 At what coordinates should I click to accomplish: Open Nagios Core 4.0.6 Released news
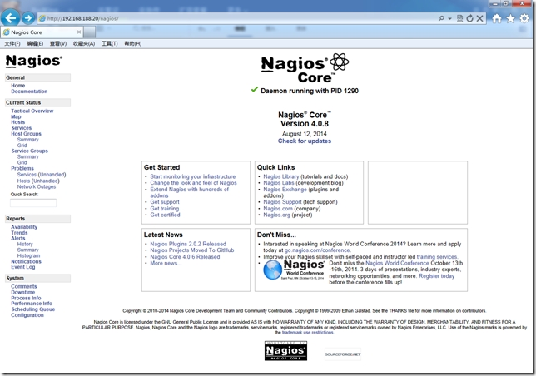[185, 257]
